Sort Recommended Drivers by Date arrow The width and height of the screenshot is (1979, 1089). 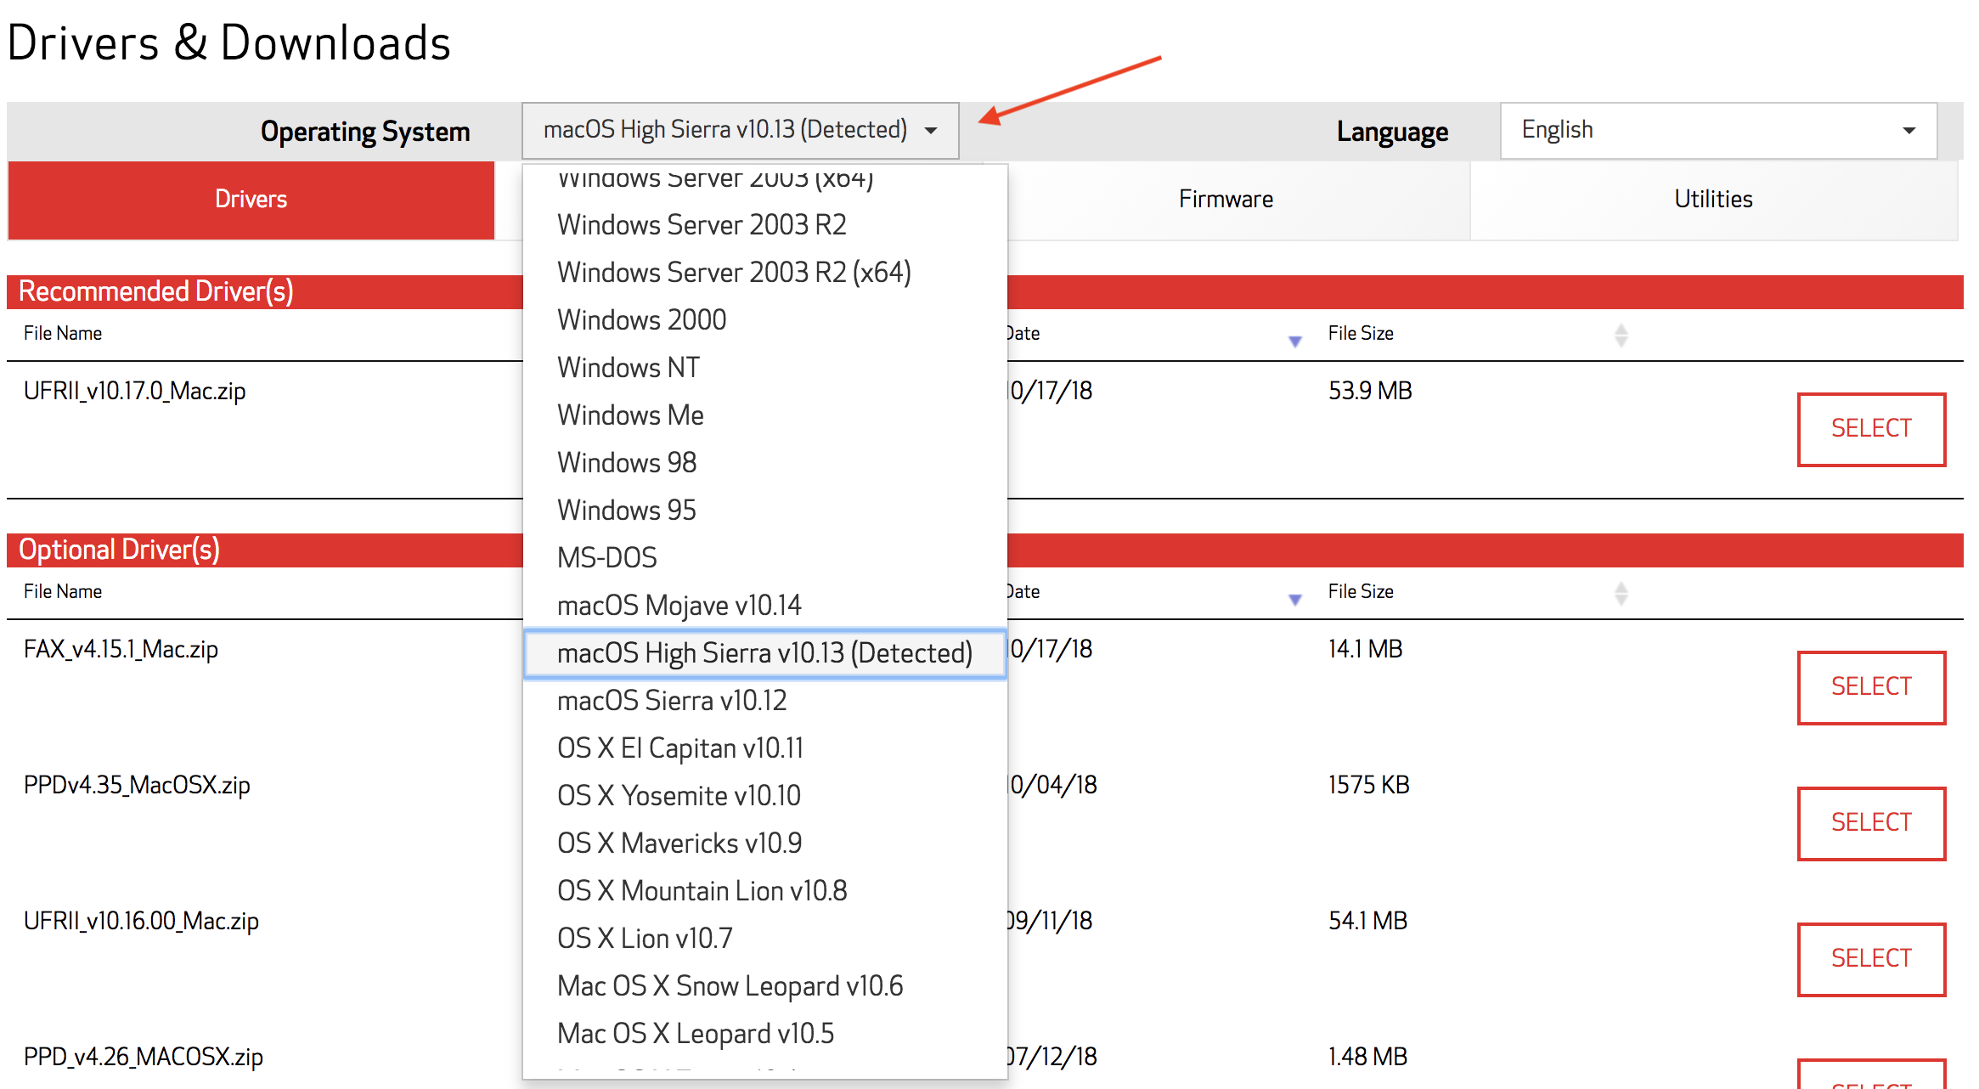(1295, 341)
